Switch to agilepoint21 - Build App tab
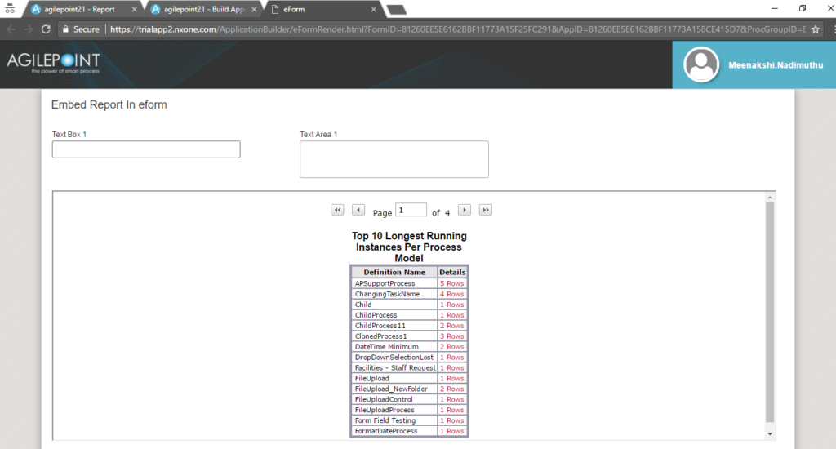Viewport: 836px width, 449px height. 198,9
